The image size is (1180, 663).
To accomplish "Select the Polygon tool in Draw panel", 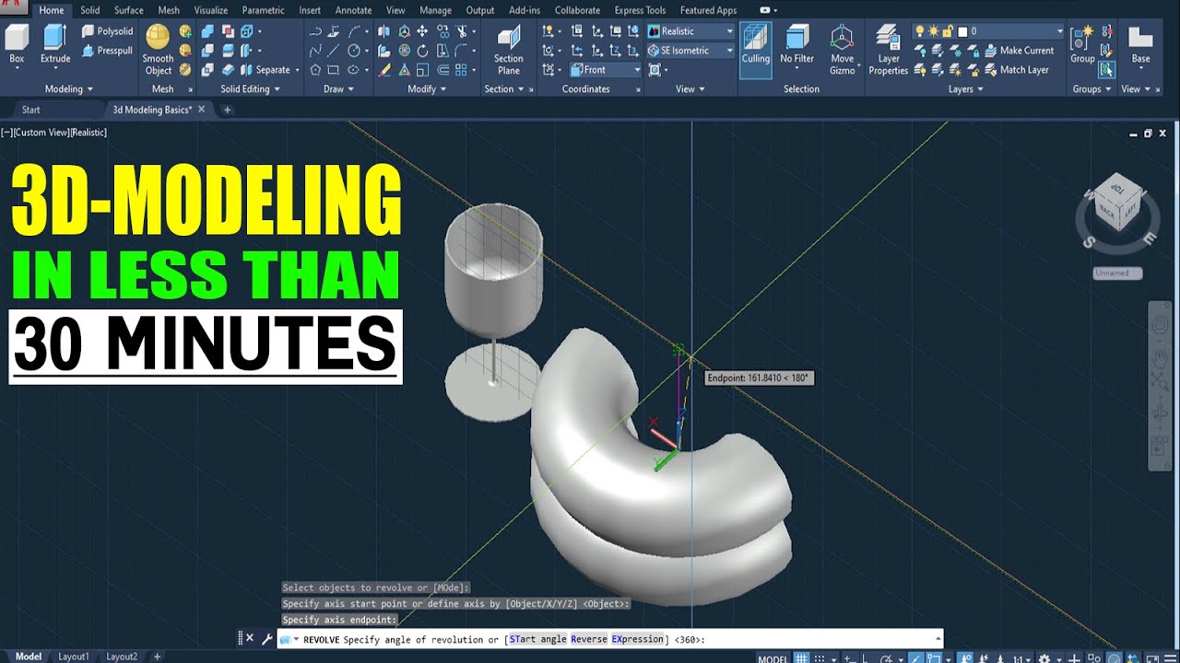I will click(315, 70).
